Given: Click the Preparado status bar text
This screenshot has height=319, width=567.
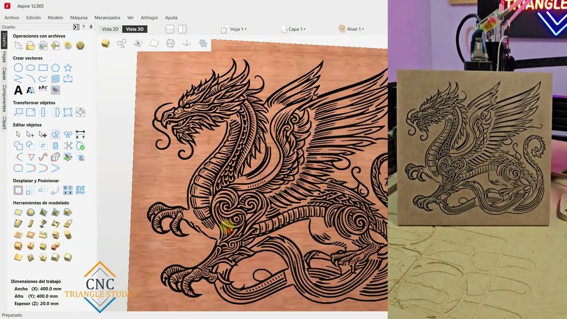Looking at the screenshot, I should (x=12, y=315).
